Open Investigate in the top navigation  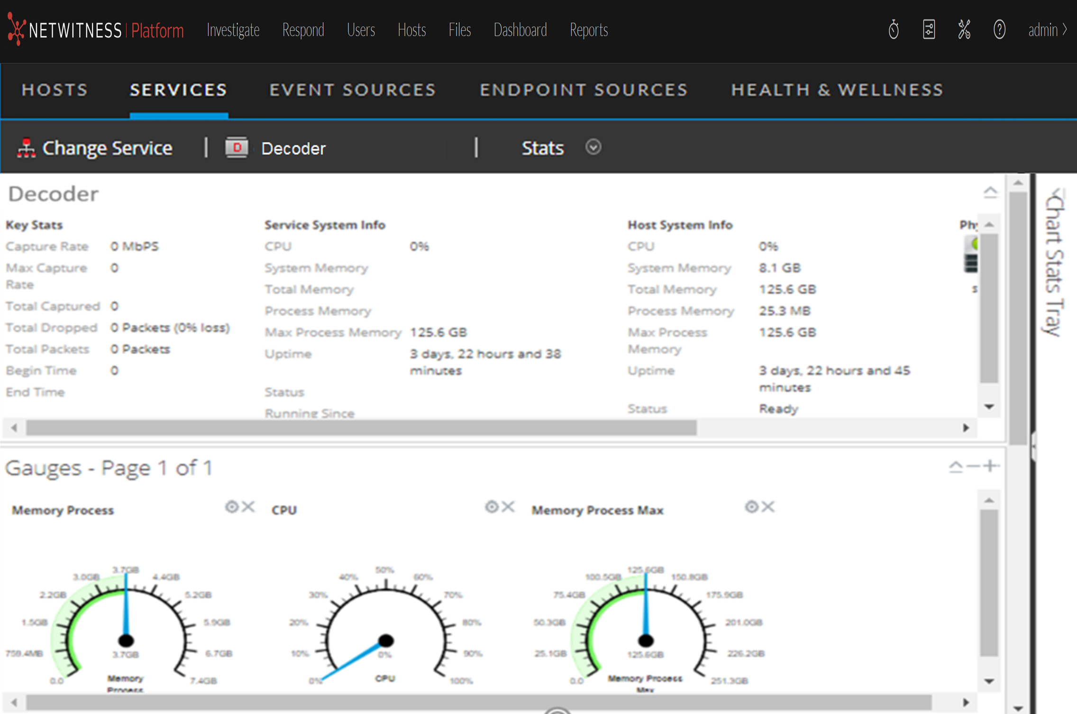coord(233,30)
